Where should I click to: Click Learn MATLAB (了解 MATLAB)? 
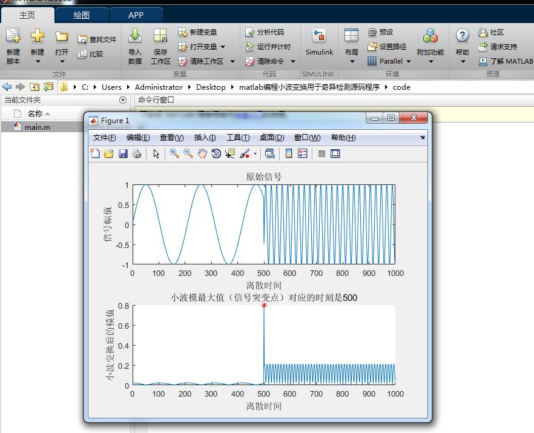click(x=506, y=61)
